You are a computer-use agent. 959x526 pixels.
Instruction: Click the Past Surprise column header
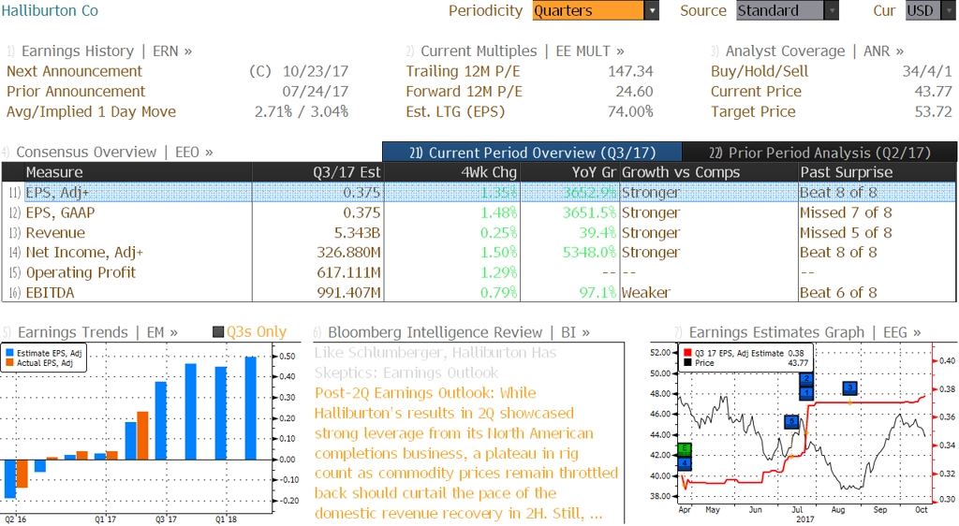(877, 172)
